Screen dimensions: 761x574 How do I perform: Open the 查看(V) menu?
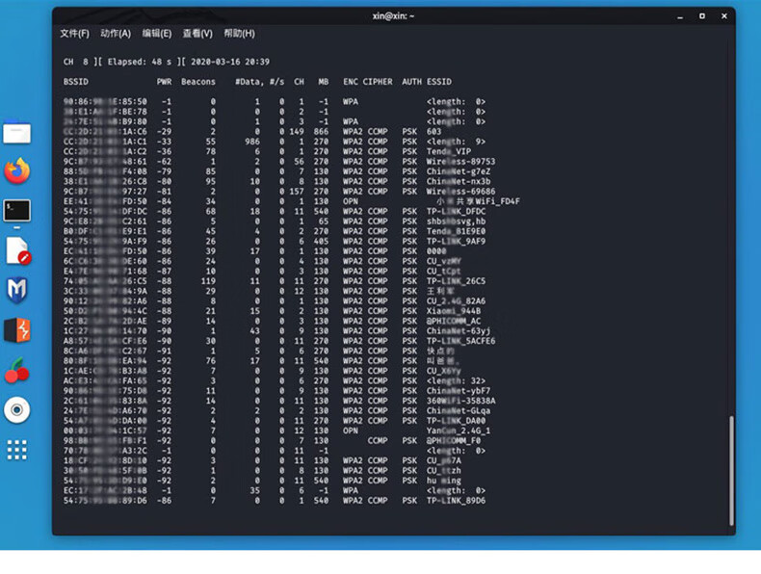pos(197,34)
